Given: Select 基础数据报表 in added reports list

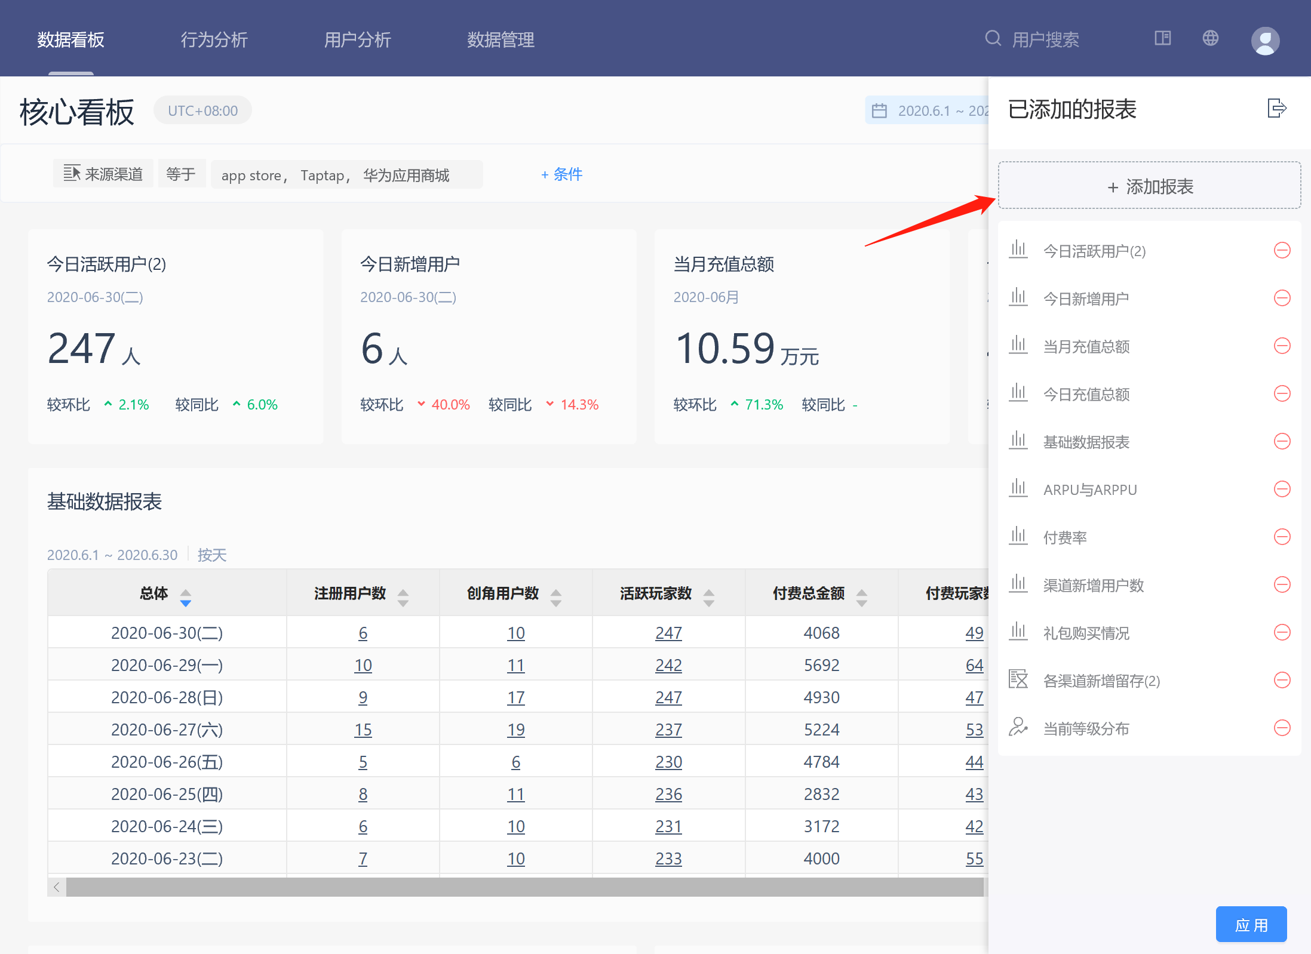Looking at the screenshot, I should pos(1086,442).
